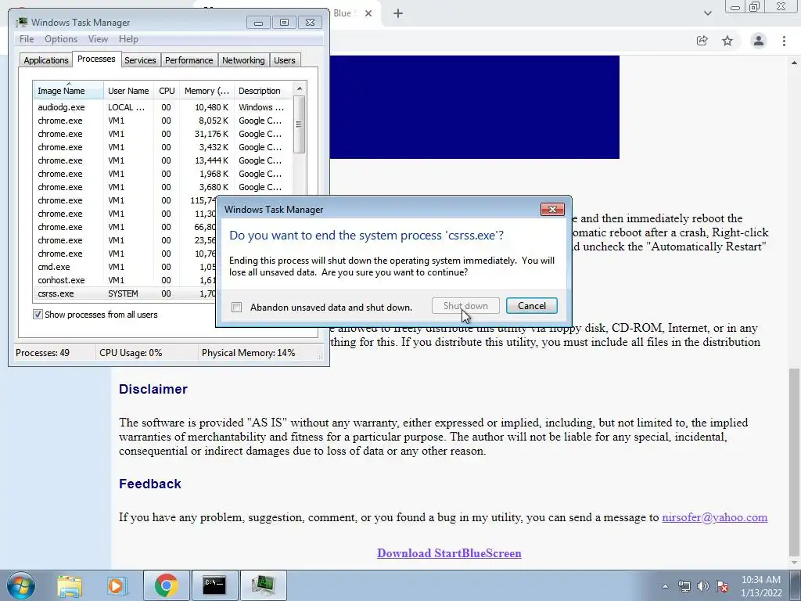Click the Disclaimer heading on the page
Image resolution: width=801 pixels, height=601 pixels.
[153, 389]
